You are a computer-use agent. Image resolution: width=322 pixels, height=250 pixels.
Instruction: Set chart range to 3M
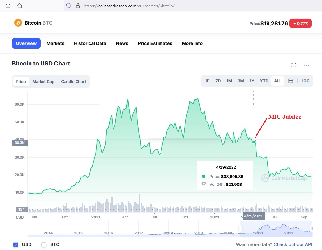(x=241, y=81)
